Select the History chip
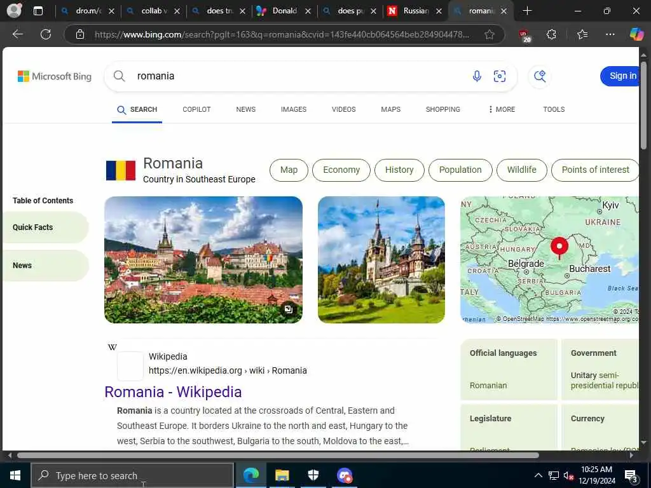This screenshot has height=488, width=651. pyautogui.click(x=399, y=170)
